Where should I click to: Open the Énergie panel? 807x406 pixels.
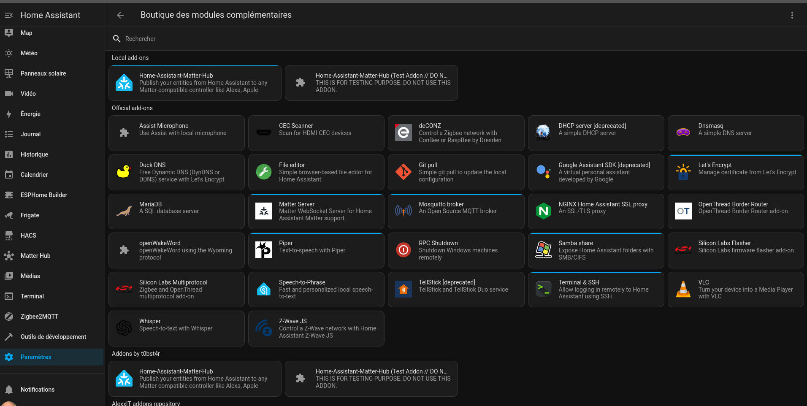tap(52, 114)
